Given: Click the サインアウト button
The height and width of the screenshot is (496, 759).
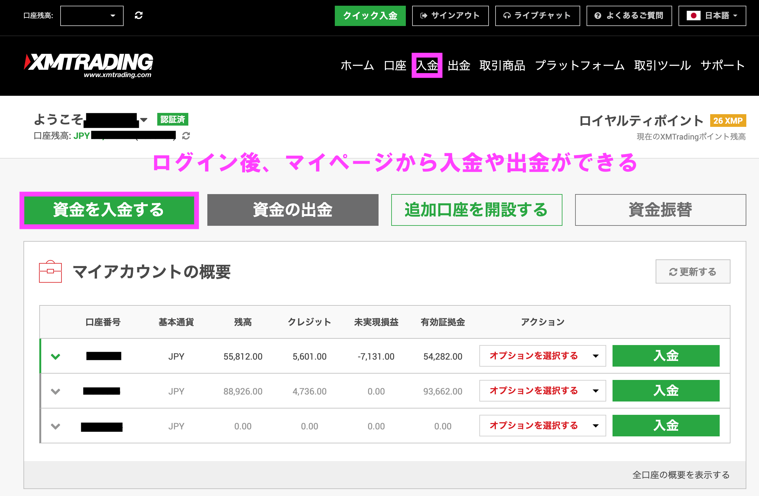Looking at the screenshot, I should tap(450, 16).
